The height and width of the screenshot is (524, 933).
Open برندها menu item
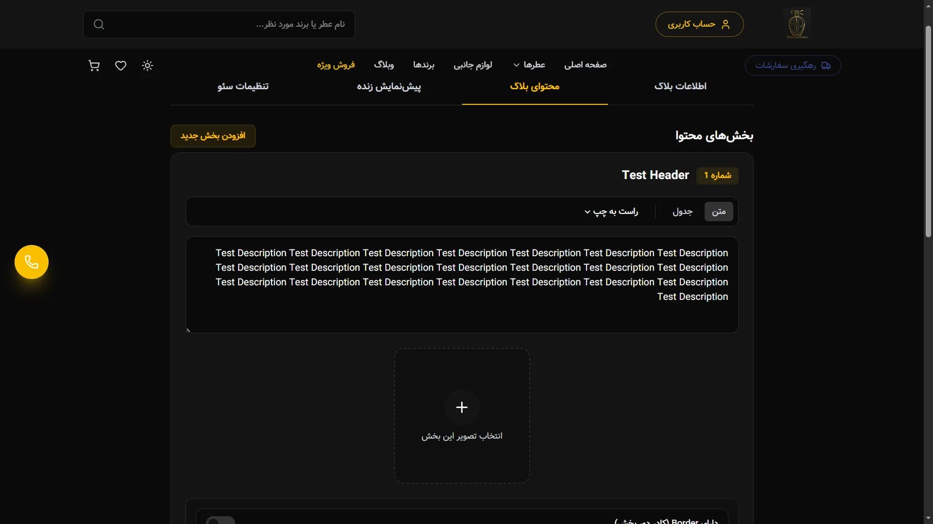[424, 65]
